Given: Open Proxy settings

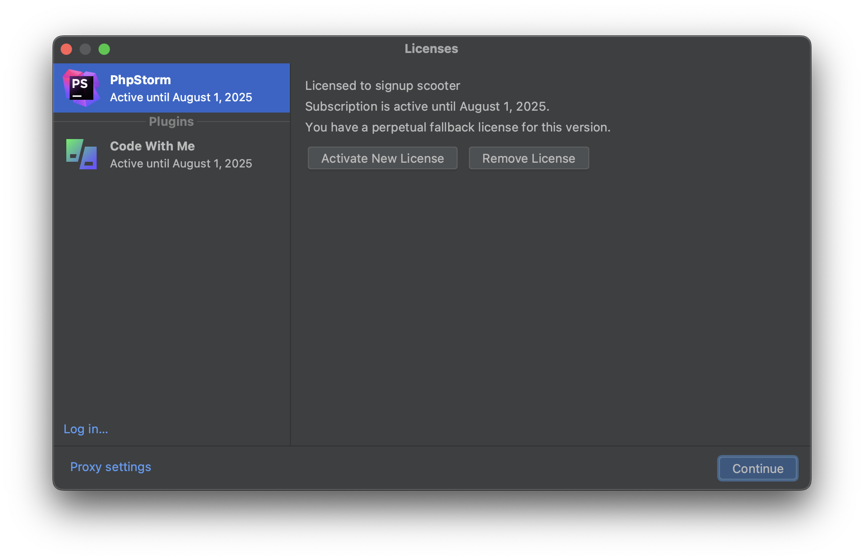Looking at the screenshot, I should (x=110, y=467).
